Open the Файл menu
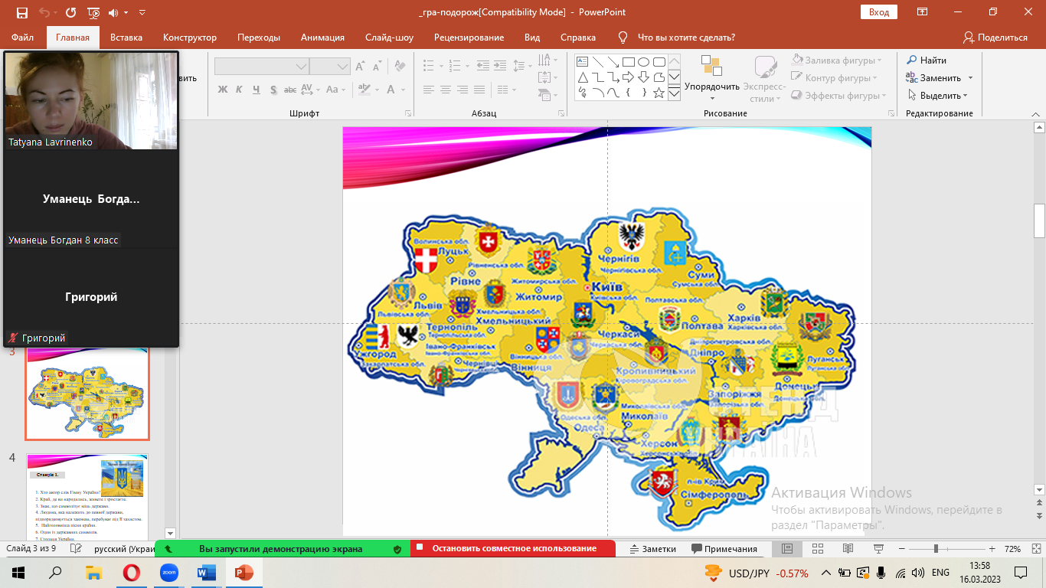The height and width of the screenshot is (588, 1046). (x=23, y=38)
